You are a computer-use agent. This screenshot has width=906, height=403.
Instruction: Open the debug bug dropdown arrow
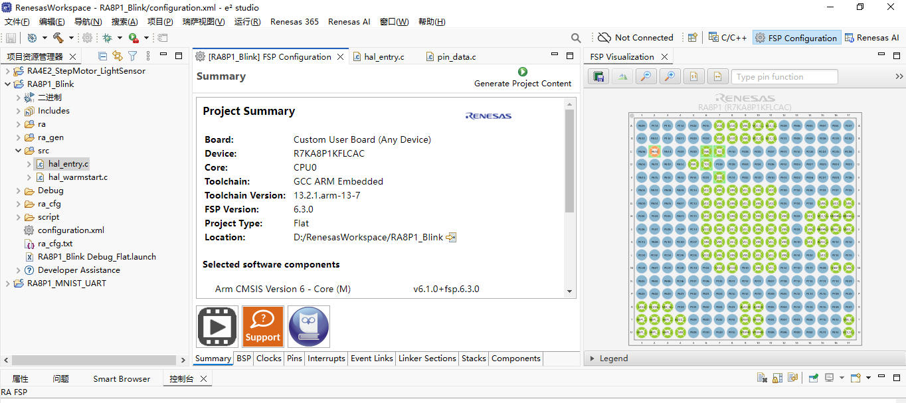point(120,38)
